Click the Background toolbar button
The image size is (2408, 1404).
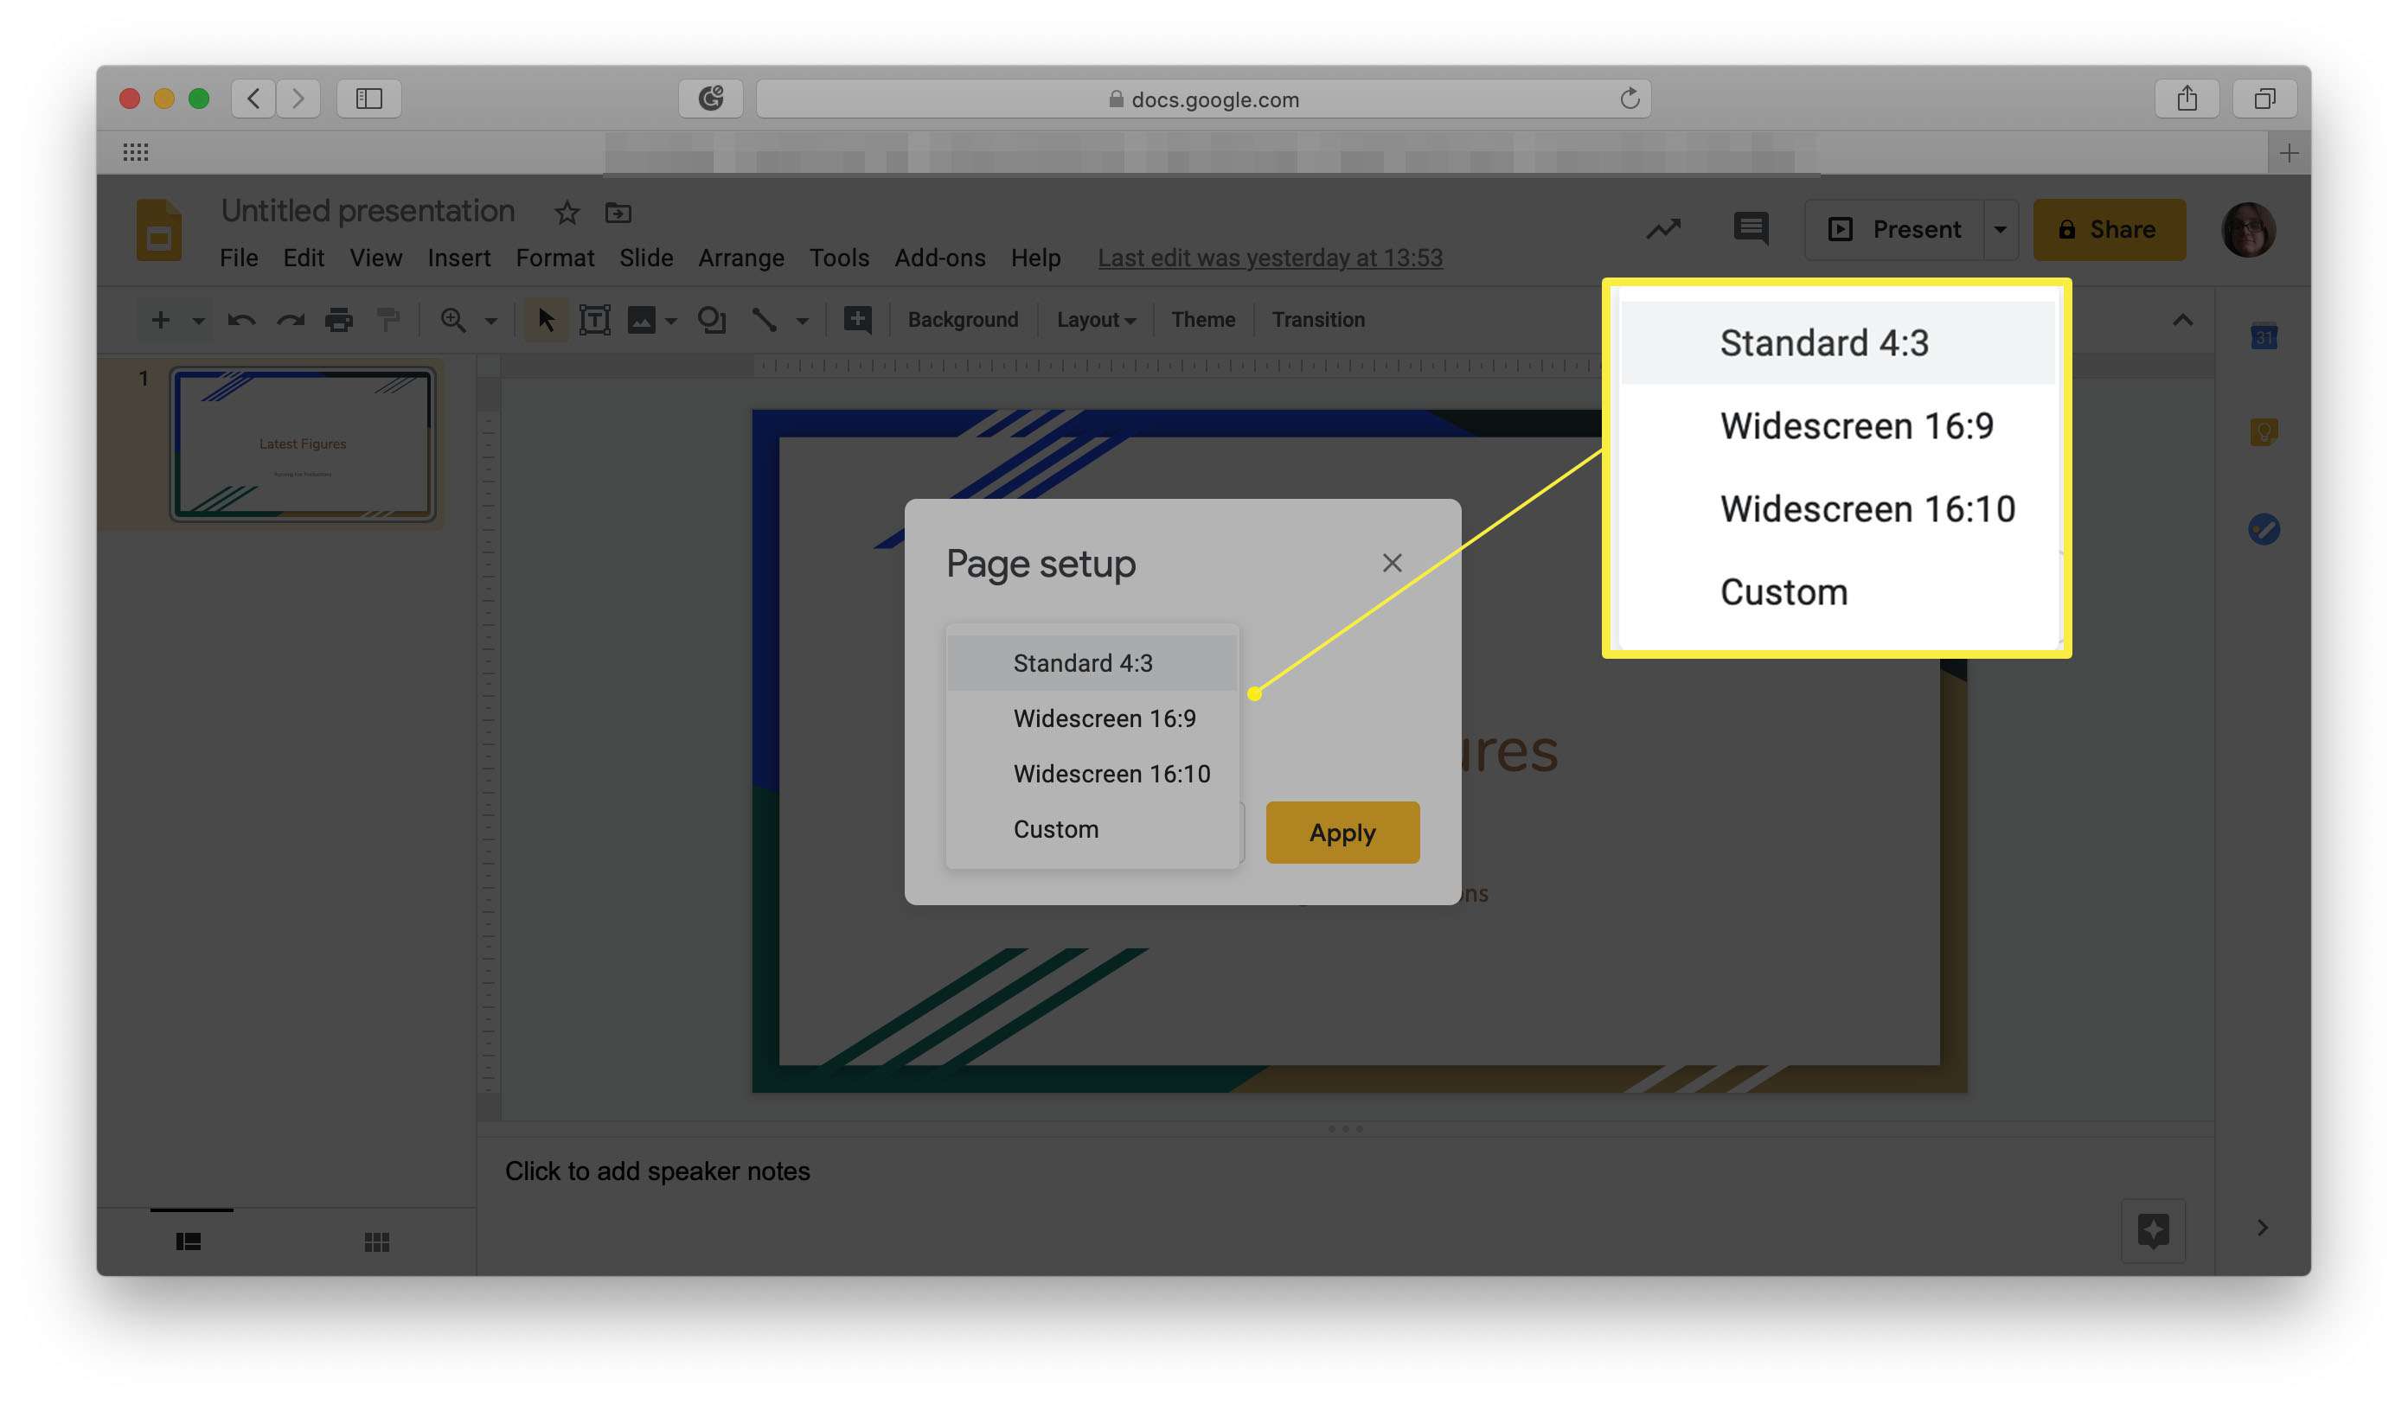964,317
